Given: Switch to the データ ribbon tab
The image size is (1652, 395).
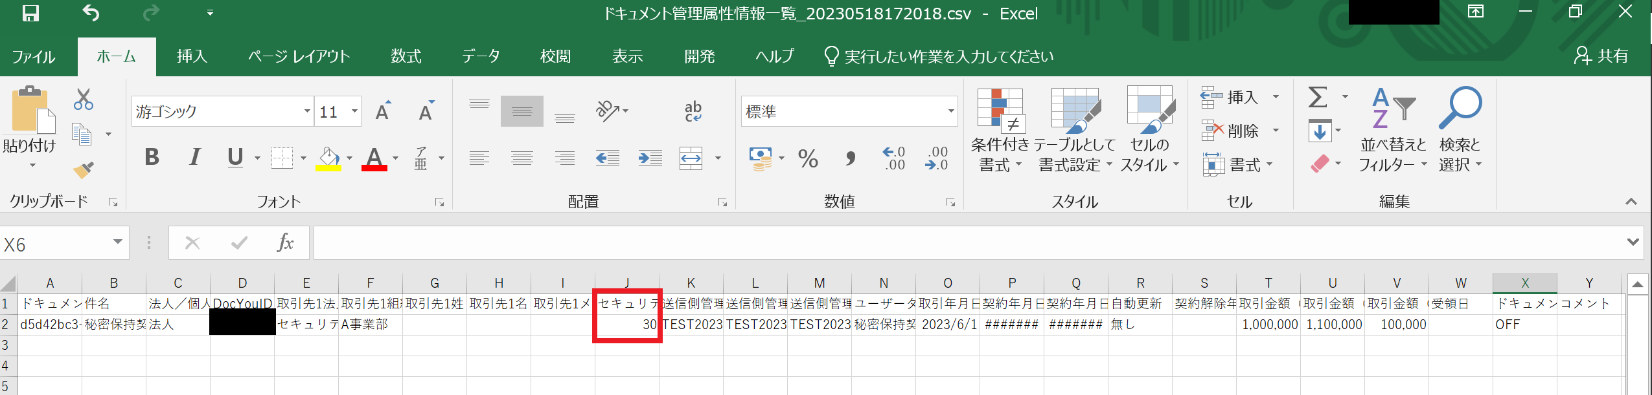Looking at the screenshot, I should (x=481, y=57).
